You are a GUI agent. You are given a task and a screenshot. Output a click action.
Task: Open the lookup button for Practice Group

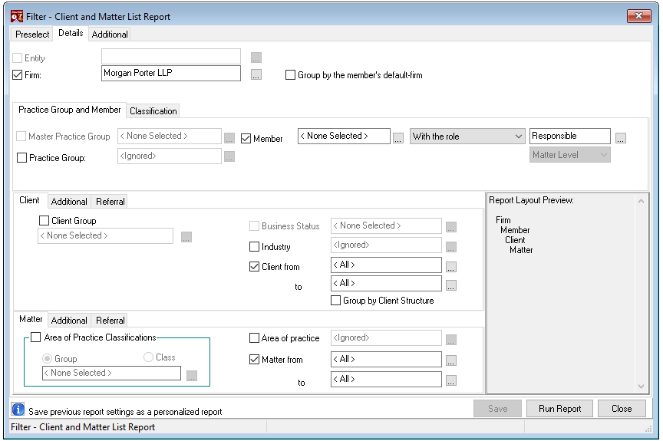click(229, 157)
